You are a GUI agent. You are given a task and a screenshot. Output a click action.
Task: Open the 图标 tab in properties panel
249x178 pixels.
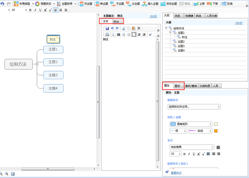pyautogui.click(x=178, y=86)
